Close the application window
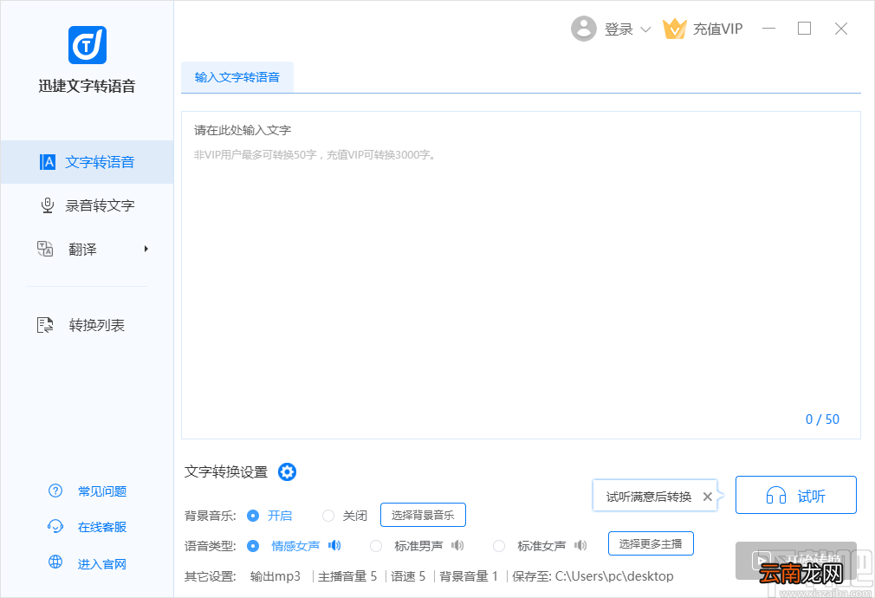 point(841,29)
